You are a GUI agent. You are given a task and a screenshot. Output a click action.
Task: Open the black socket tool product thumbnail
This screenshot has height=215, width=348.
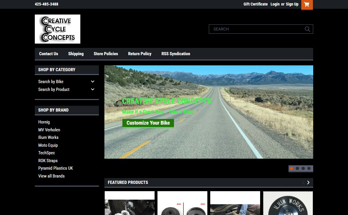(x=182, y=203)
